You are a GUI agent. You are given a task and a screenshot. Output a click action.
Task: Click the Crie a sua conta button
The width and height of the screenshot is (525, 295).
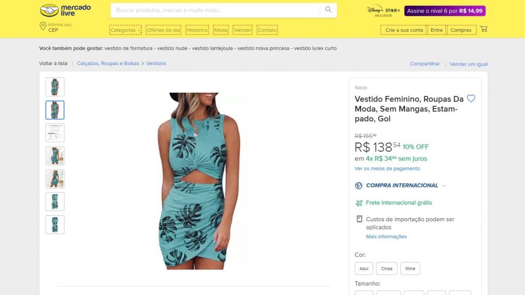tap(404, 30)
